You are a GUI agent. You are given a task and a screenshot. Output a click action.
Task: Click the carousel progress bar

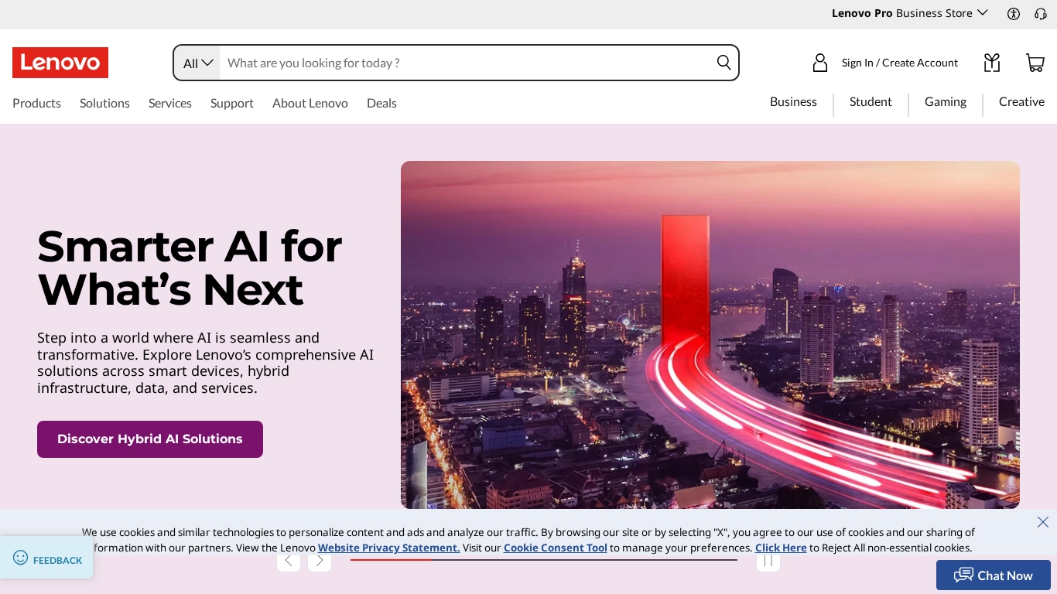[543, 560]
